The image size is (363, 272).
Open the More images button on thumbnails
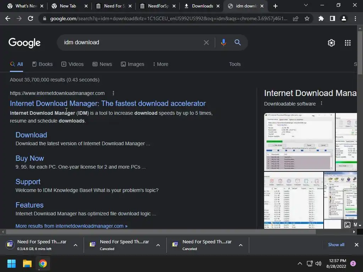coord(351,225)
